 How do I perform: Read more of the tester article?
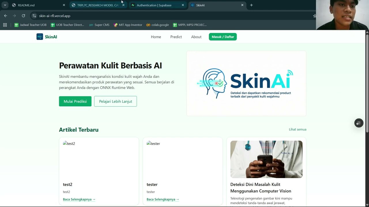click(x=163, y=199)
